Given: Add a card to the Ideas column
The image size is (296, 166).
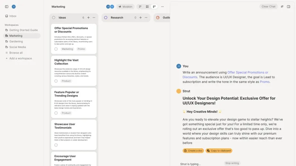Looking at the screenshot, I should 88,17.
